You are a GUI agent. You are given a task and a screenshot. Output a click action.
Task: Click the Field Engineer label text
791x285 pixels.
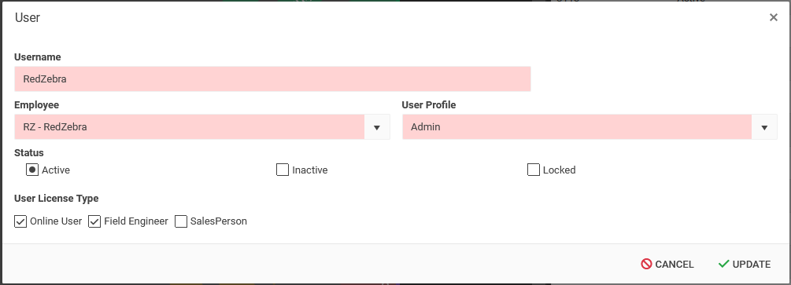[136, 221]
